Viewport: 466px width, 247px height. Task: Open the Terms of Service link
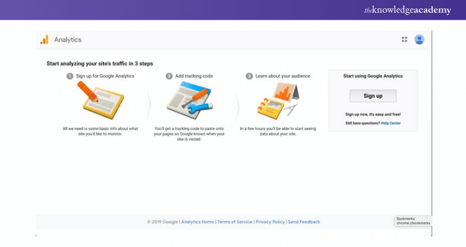click(235, 222)
